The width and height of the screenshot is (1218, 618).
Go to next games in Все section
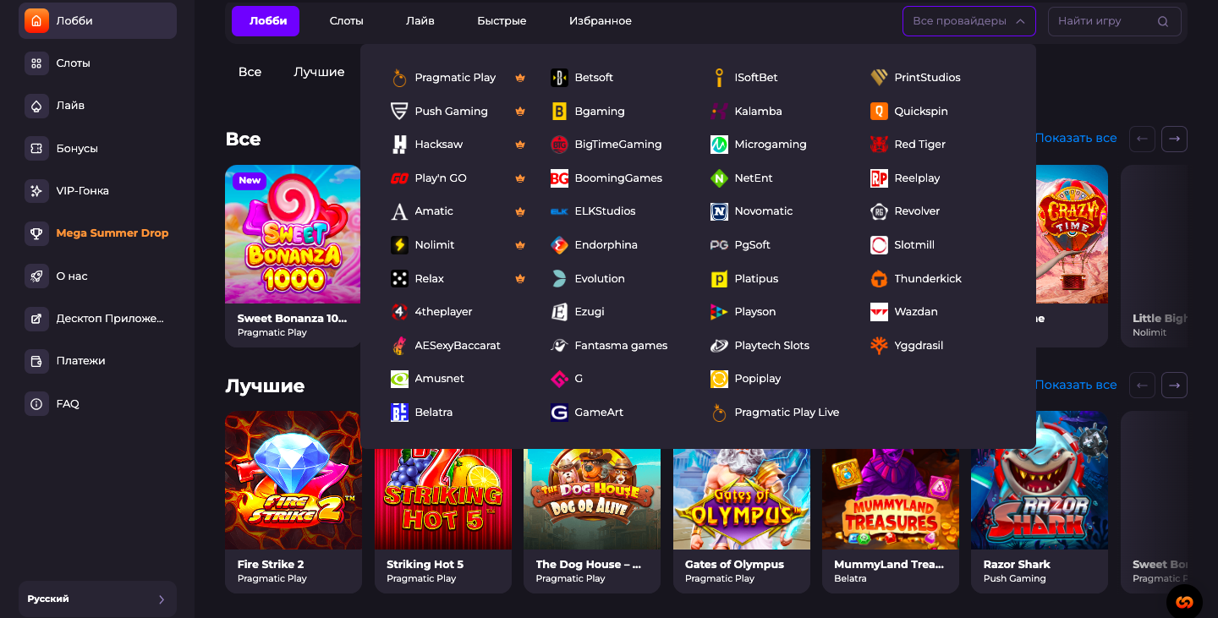[x=1174, y=139]
